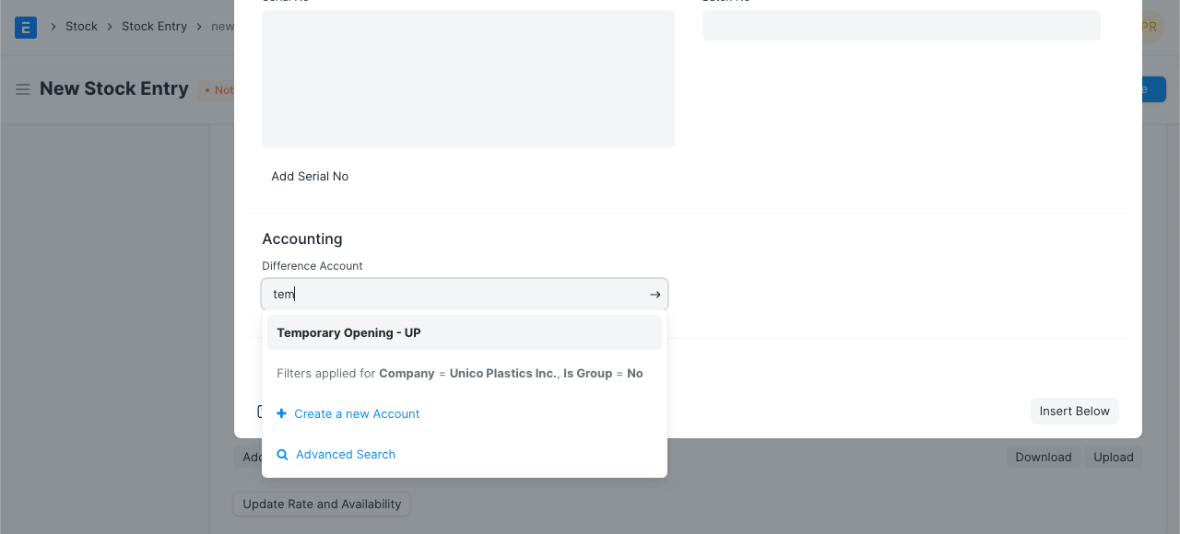
Task: Click the plus icon beside Create a new Account
Action: (x=282, y=413)
